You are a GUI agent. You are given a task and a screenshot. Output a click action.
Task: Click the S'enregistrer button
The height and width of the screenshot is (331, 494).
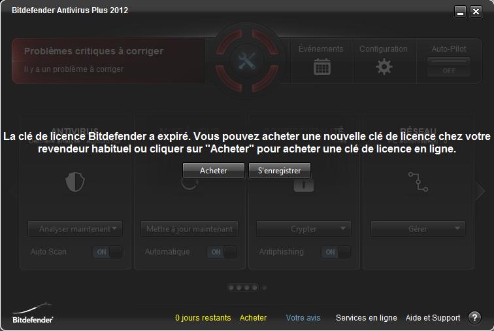pyautogui.click(x=280, y=171)
